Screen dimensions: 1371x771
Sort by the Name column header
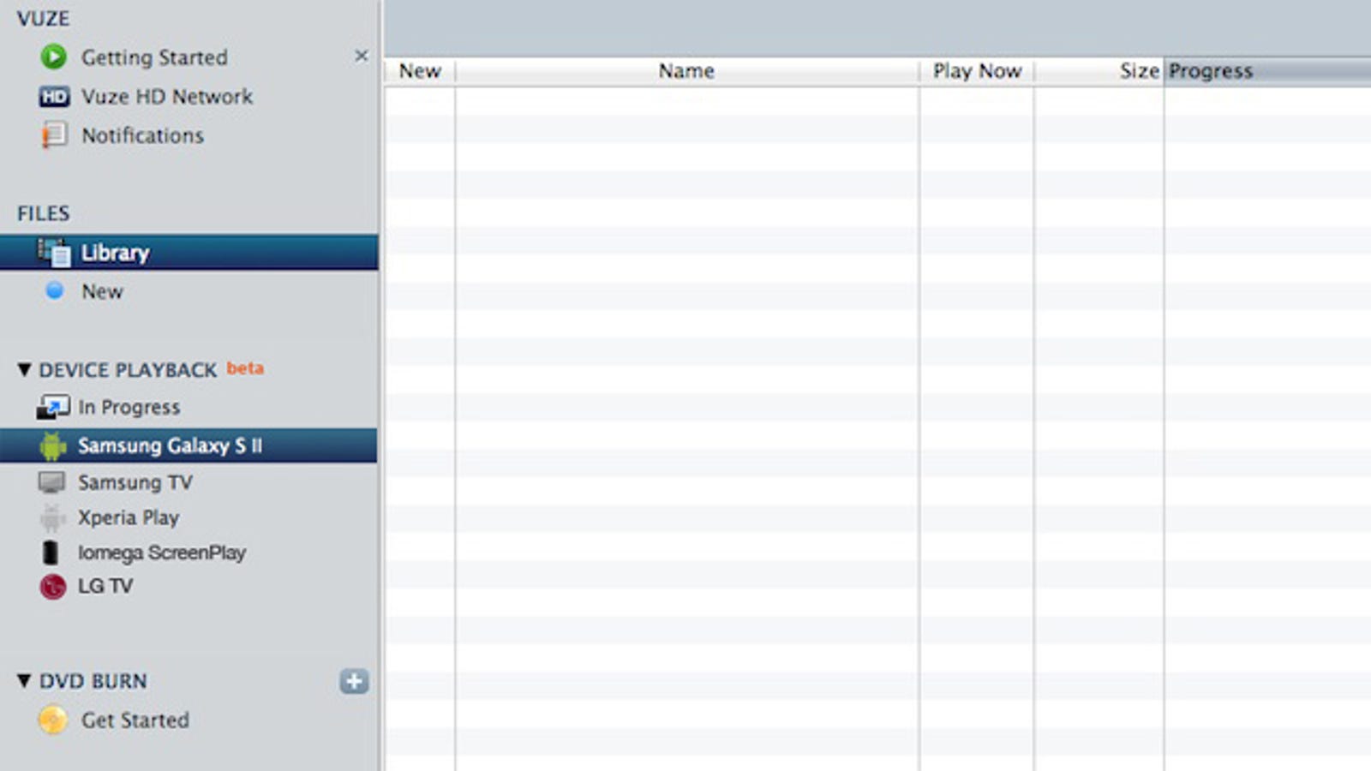tap(687, 71)
